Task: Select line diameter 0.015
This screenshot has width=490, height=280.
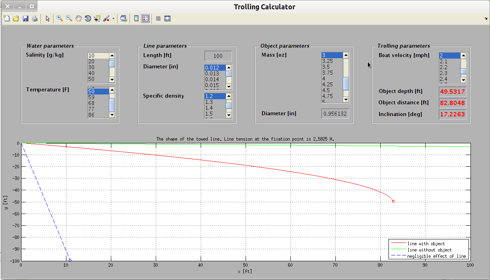Action: tap(215, 85)
